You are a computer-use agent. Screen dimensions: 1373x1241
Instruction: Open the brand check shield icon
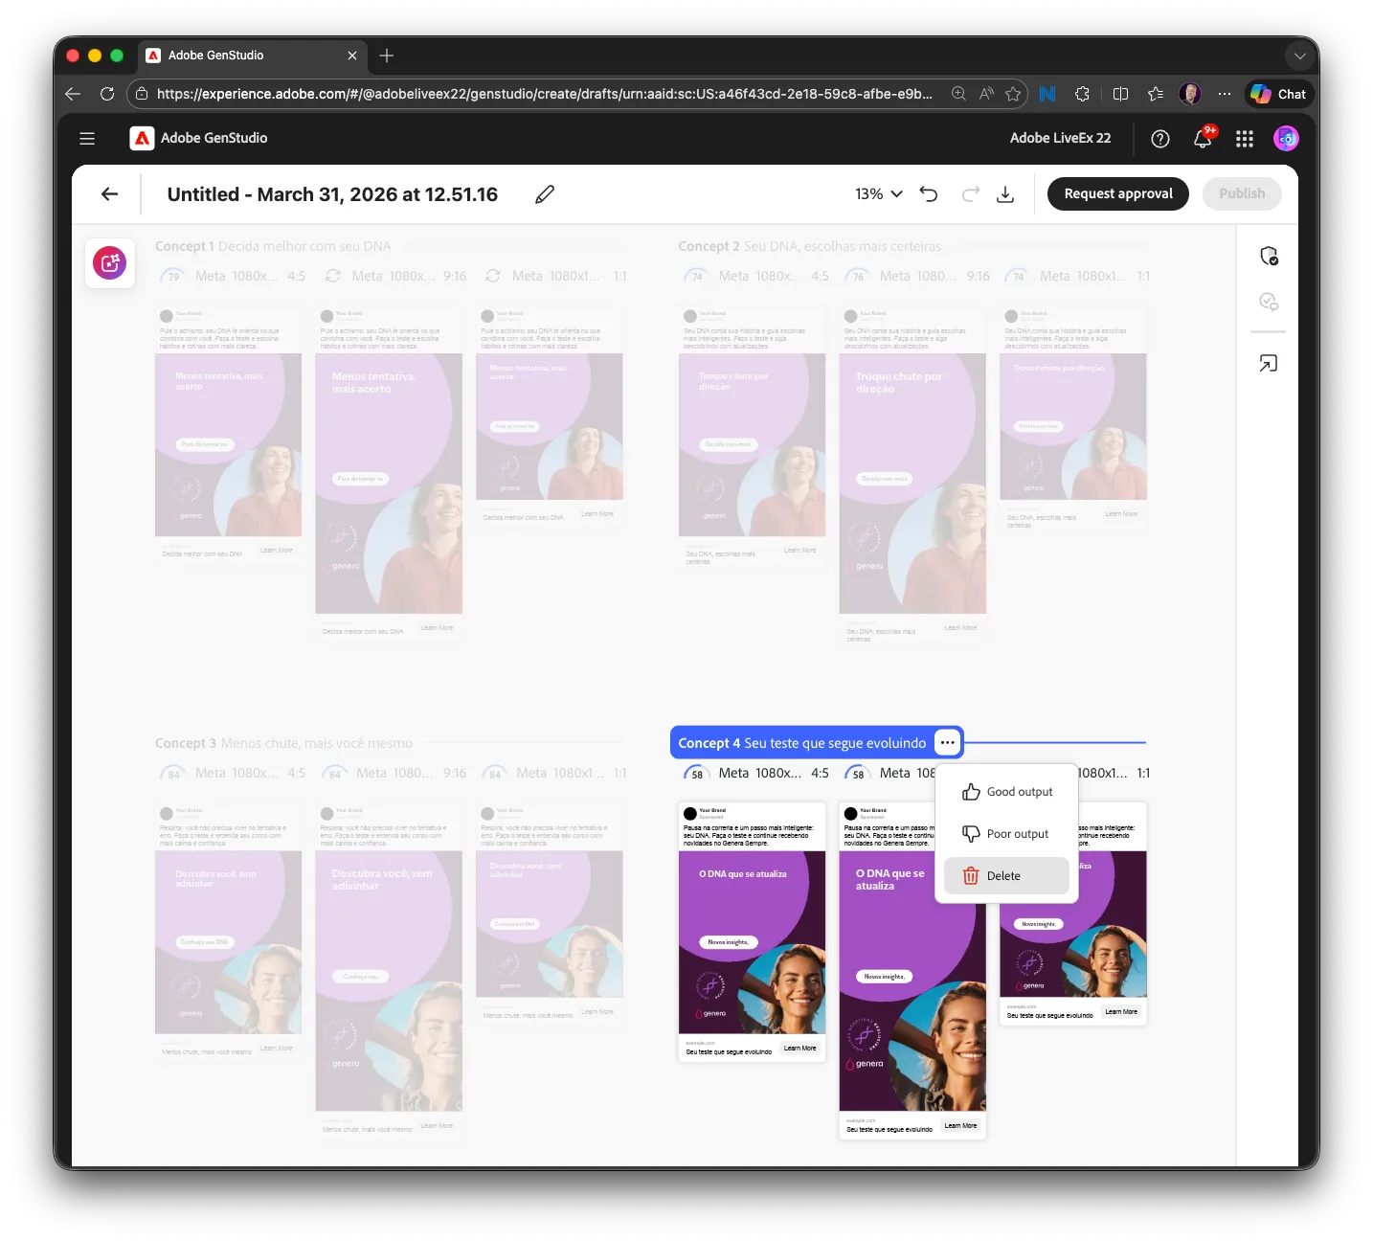pyautogui.click(x=1269, y=256)
